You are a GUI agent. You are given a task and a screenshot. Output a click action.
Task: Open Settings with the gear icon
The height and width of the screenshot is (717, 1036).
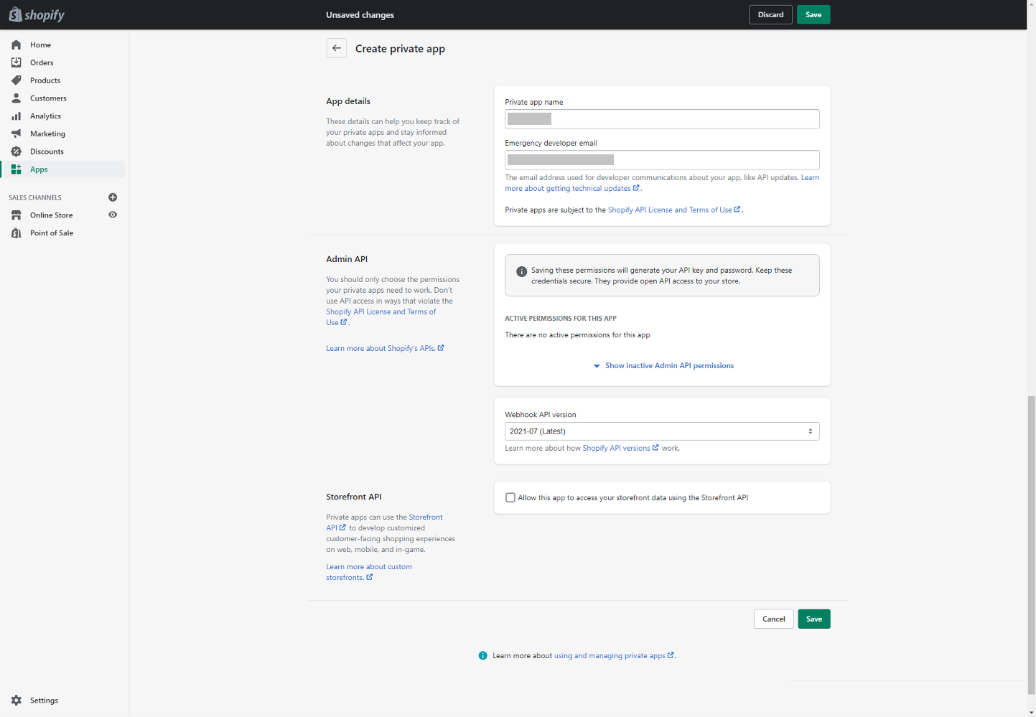[17, 700]
